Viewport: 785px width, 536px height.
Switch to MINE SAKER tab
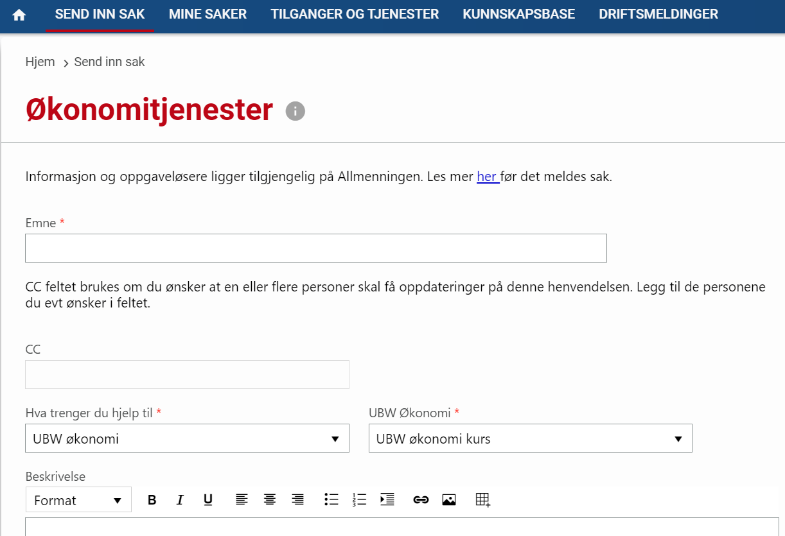207,14
